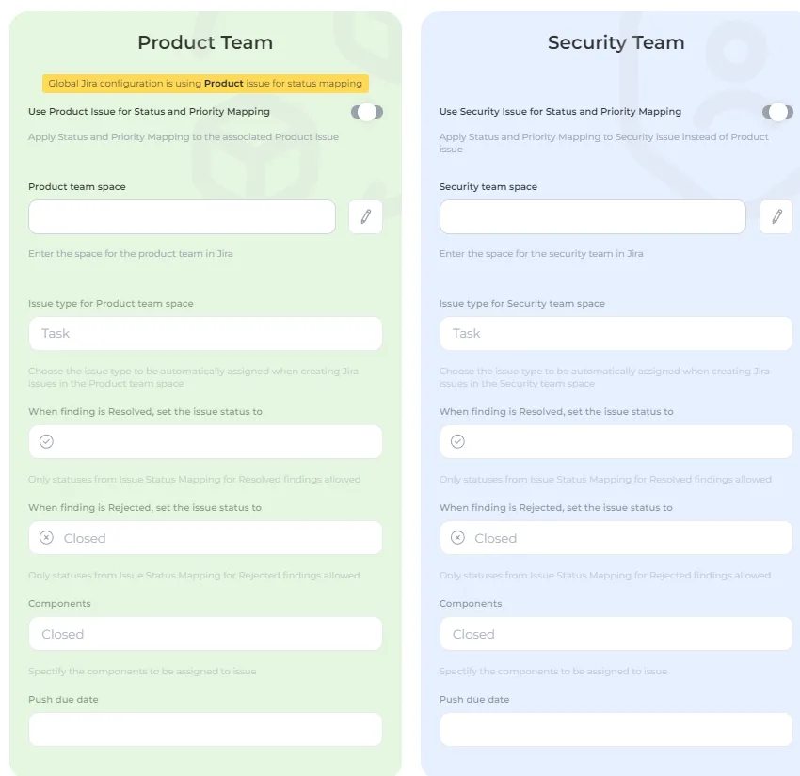Click X icon in Product Rejected status field

click(x=46, y=538)
